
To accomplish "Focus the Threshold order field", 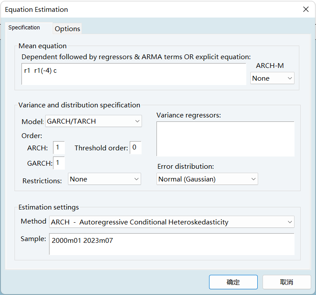I will click(x=136, y=148).
